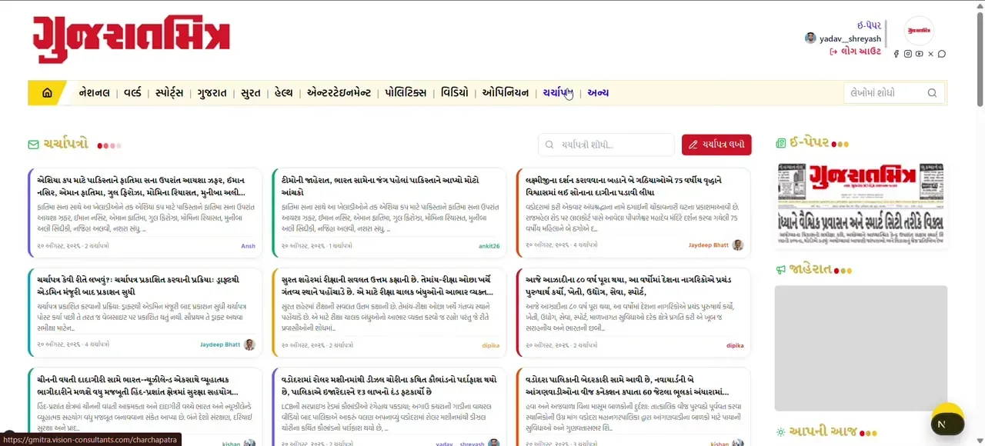The width and height of the screenshot is (985, 446).
Task: Click author name dipika on azadi card
Action: tap(735, 345)
